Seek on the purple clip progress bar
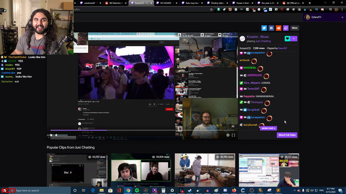Viewport: 346px width, 194px height. pyautogui.click(x=142, y=130)
